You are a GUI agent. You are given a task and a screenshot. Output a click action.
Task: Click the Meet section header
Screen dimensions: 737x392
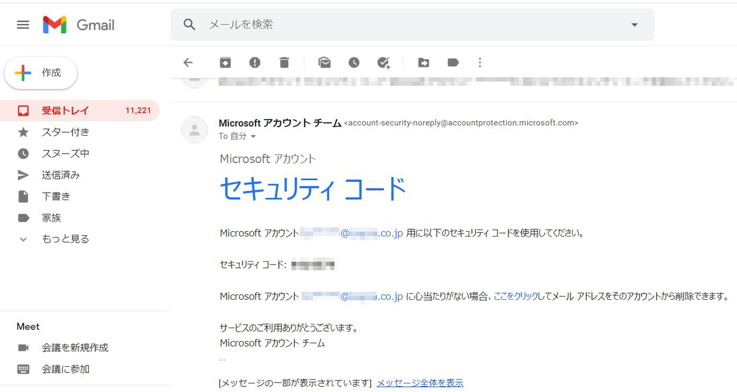pyautogui.click(x=28, y=327)
